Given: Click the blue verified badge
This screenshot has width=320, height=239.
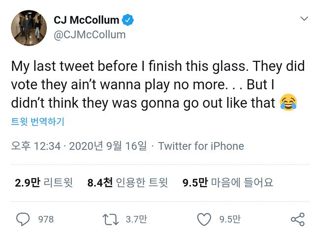Looking at the screenshot, I should pyautogui.click(x=128, y=20).
